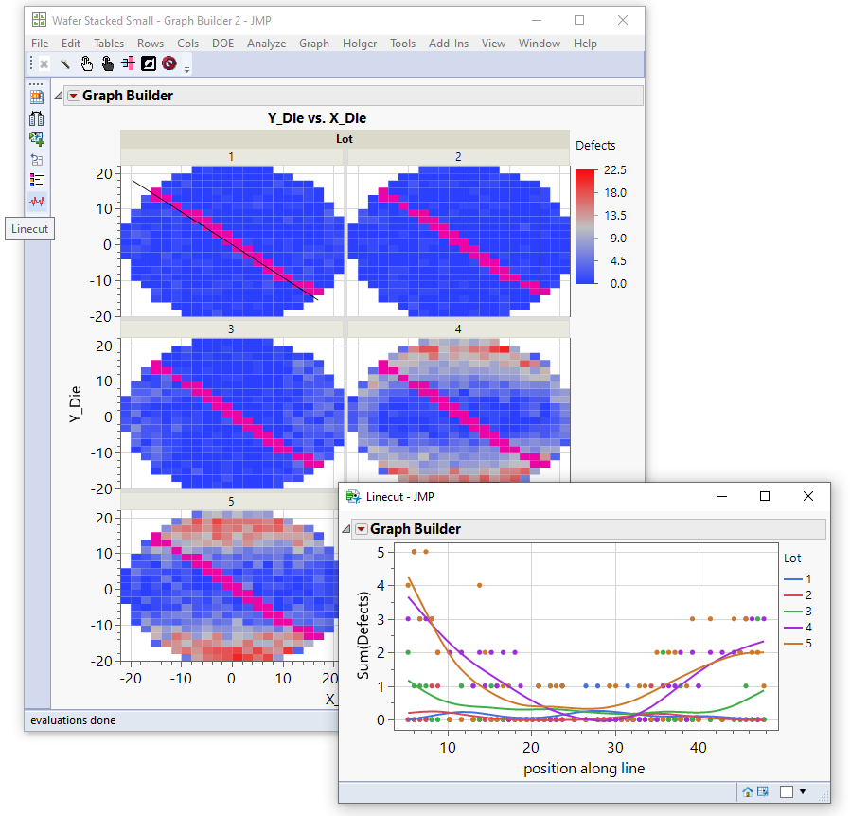Image resolution: width=850 pixels, height=816 pixels.
Task: Open toolbar overflow options arrow
Action: (187, 69)
